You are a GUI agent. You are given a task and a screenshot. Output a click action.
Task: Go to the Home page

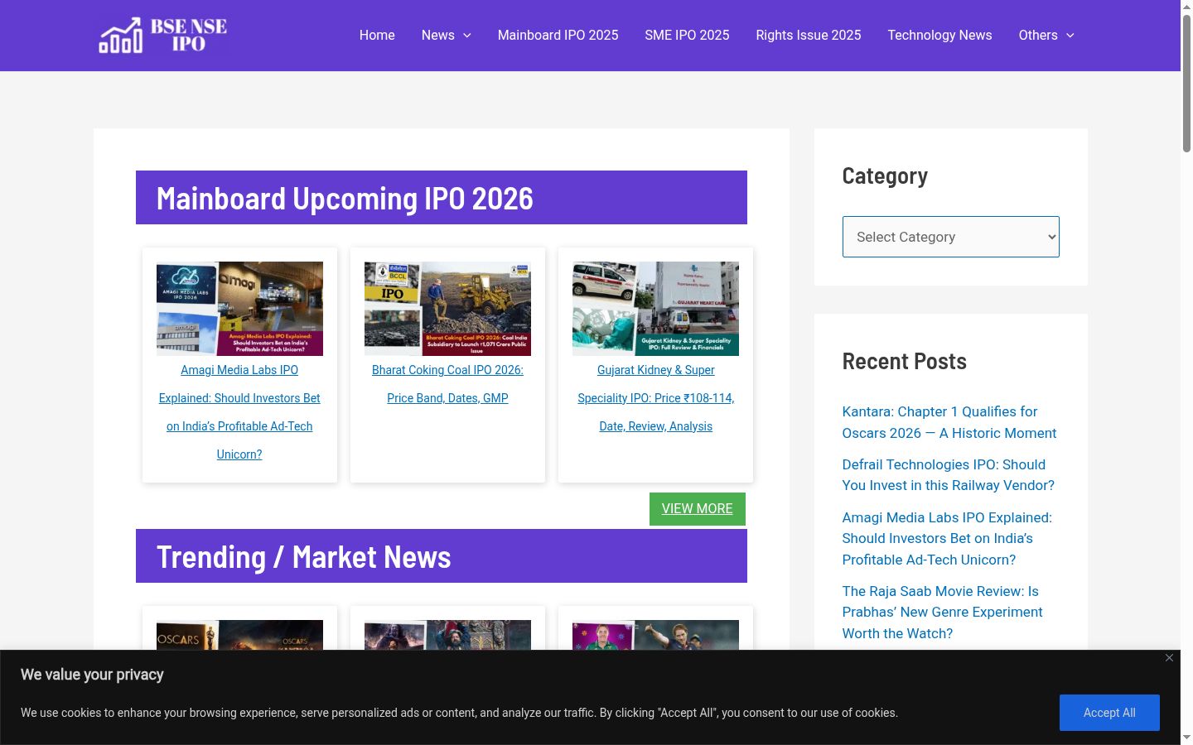tap(377, 36)
